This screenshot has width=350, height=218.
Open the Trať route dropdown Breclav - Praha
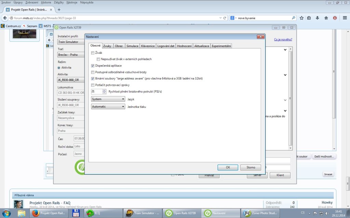pyautogui.click(x=71, y=54)
